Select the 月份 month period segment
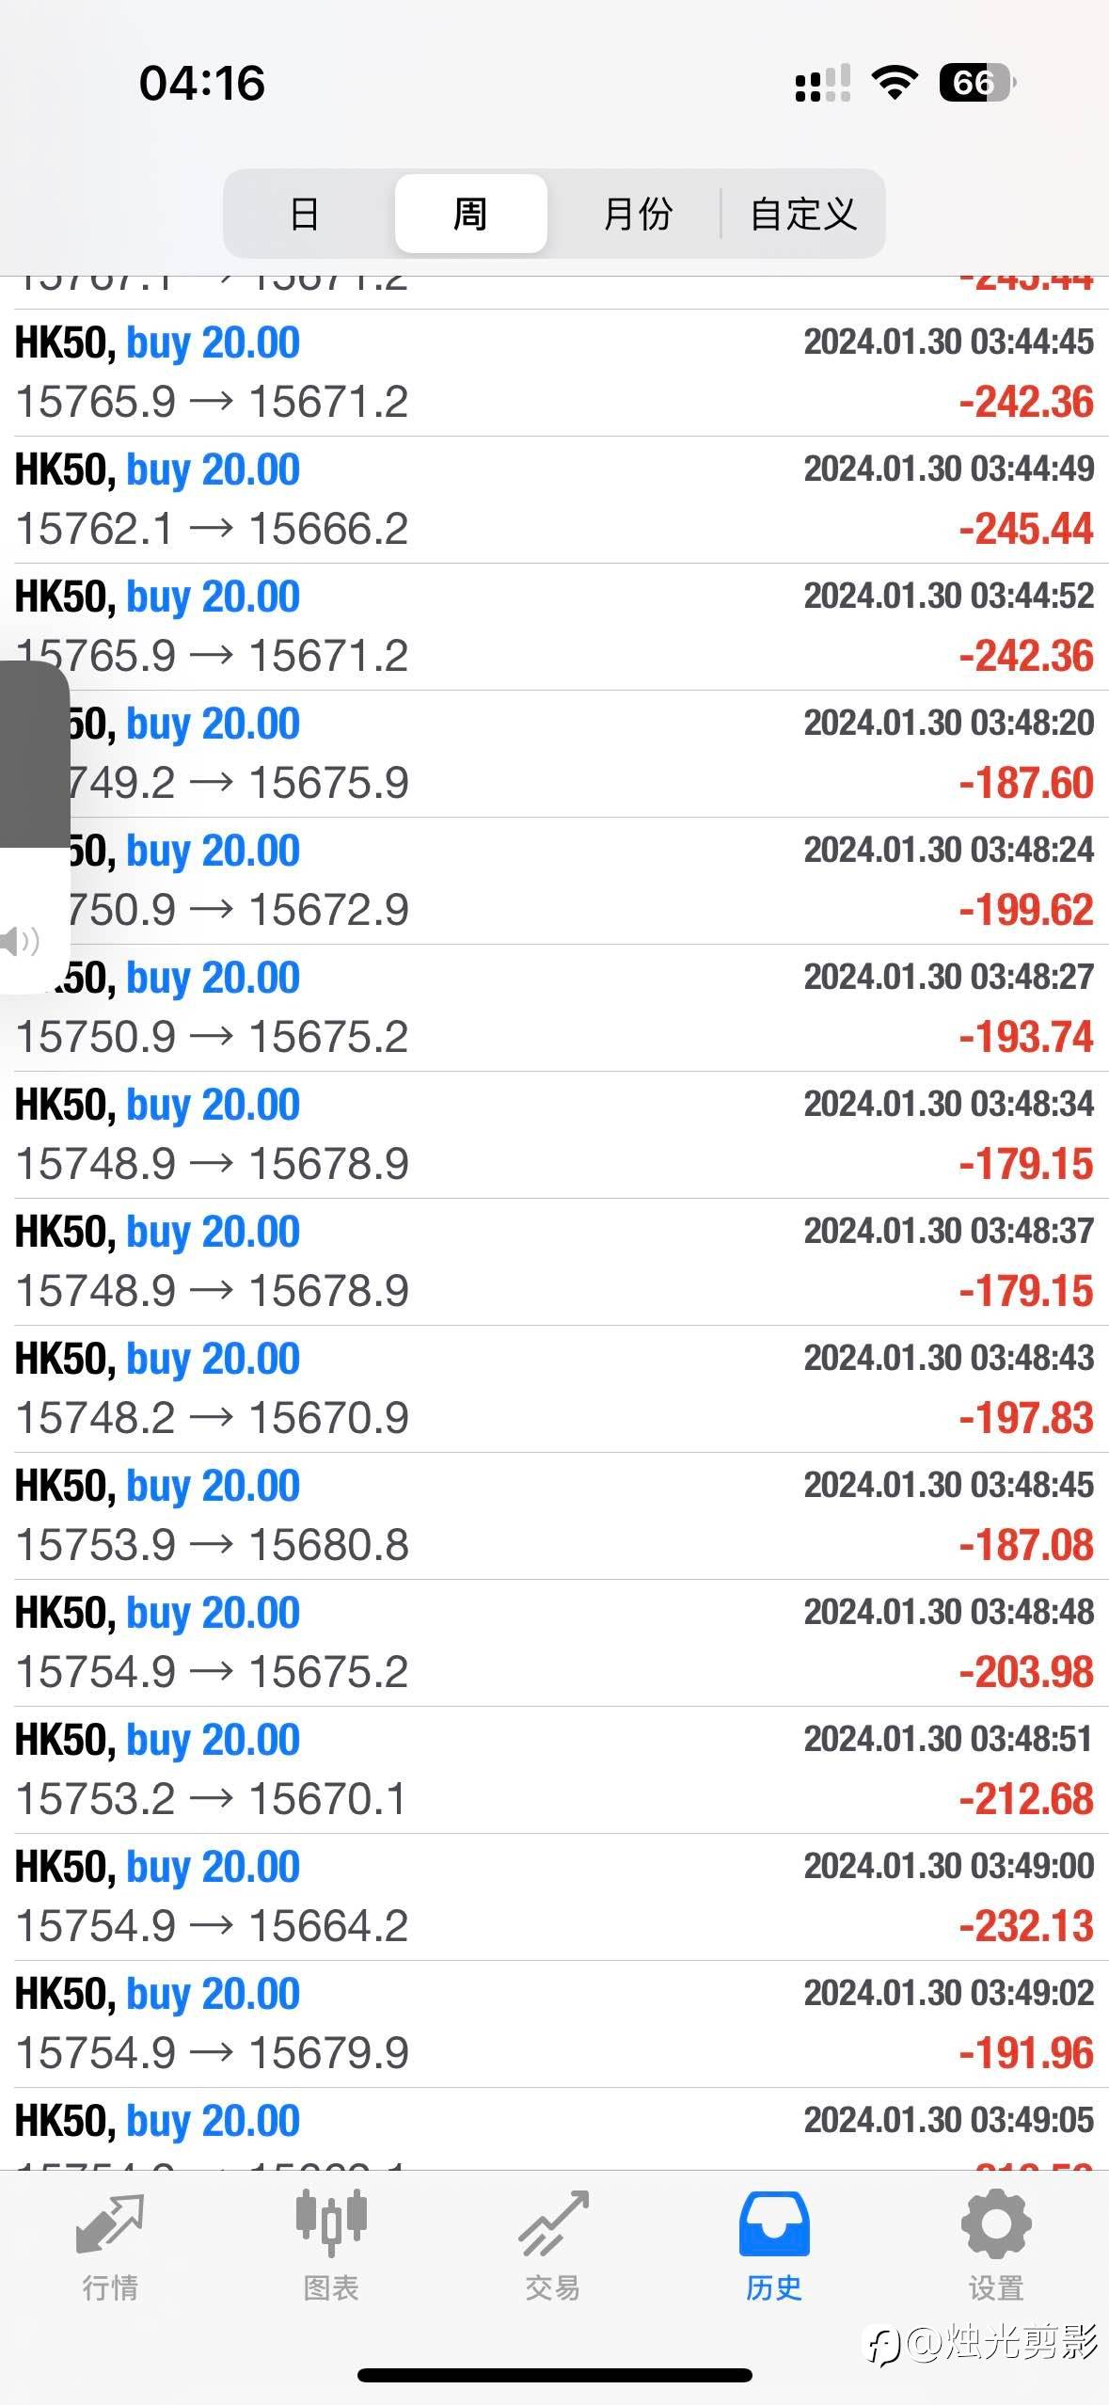Screen dimensions: 1109x2405 coord(637,214)
